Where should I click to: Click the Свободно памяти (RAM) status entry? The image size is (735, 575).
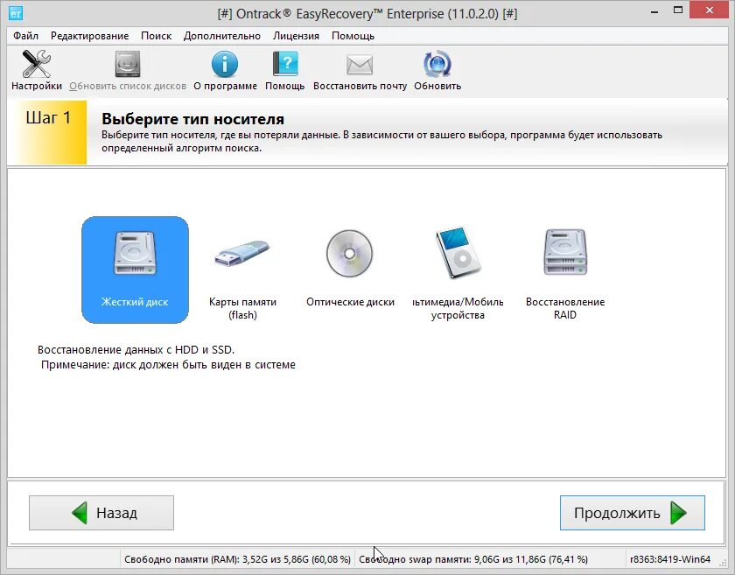tap(237, 559)
